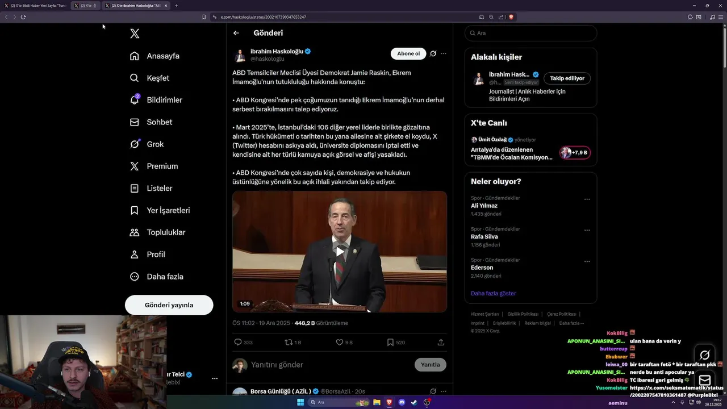Click Gönderi yayınla button
The image size is (727, 409).
tap(169, 305)
